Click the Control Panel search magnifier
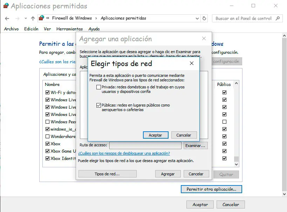287x212 pixels. [x=278, y=18]
